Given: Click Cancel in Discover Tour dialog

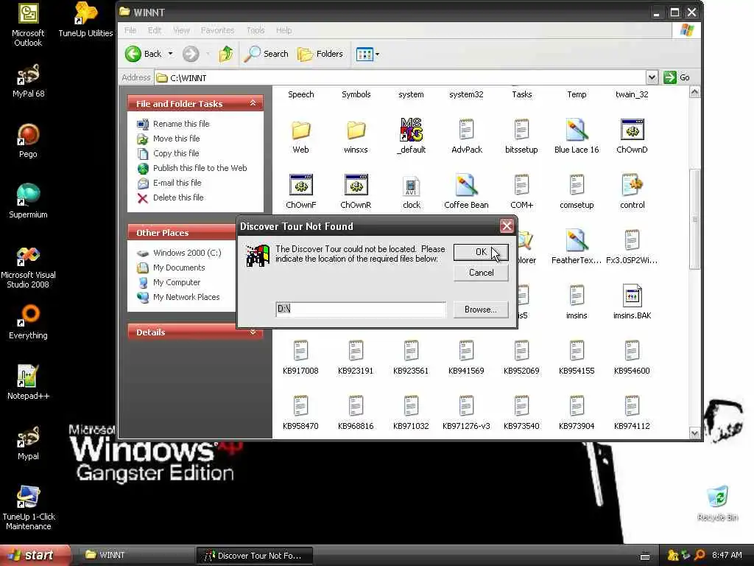Looking at the screenshot, I should point(481,273).
